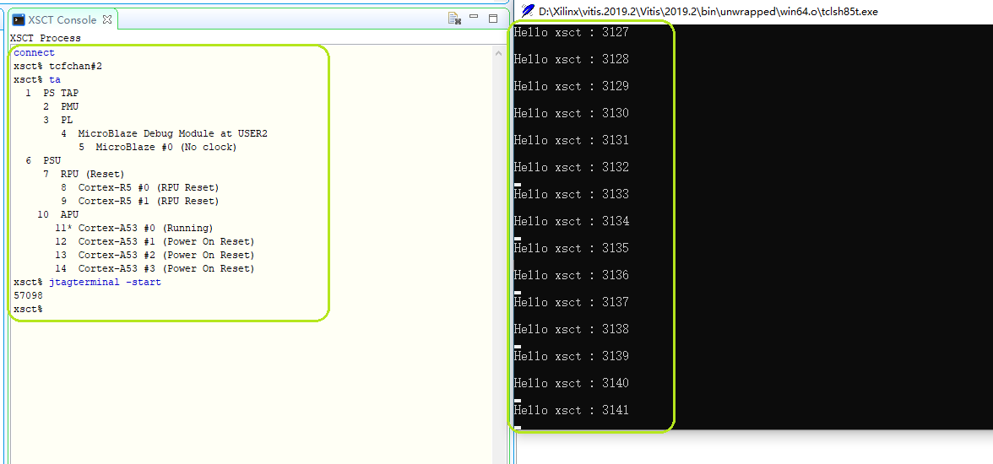Select 'MicroBlaze Debug Module at USER2' row
This screenshot has width=993, height=464.
tap(164, 133)
